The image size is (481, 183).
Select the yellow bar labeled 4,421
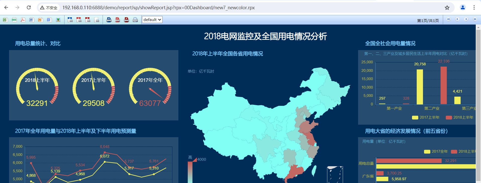[x=457, y=100]
